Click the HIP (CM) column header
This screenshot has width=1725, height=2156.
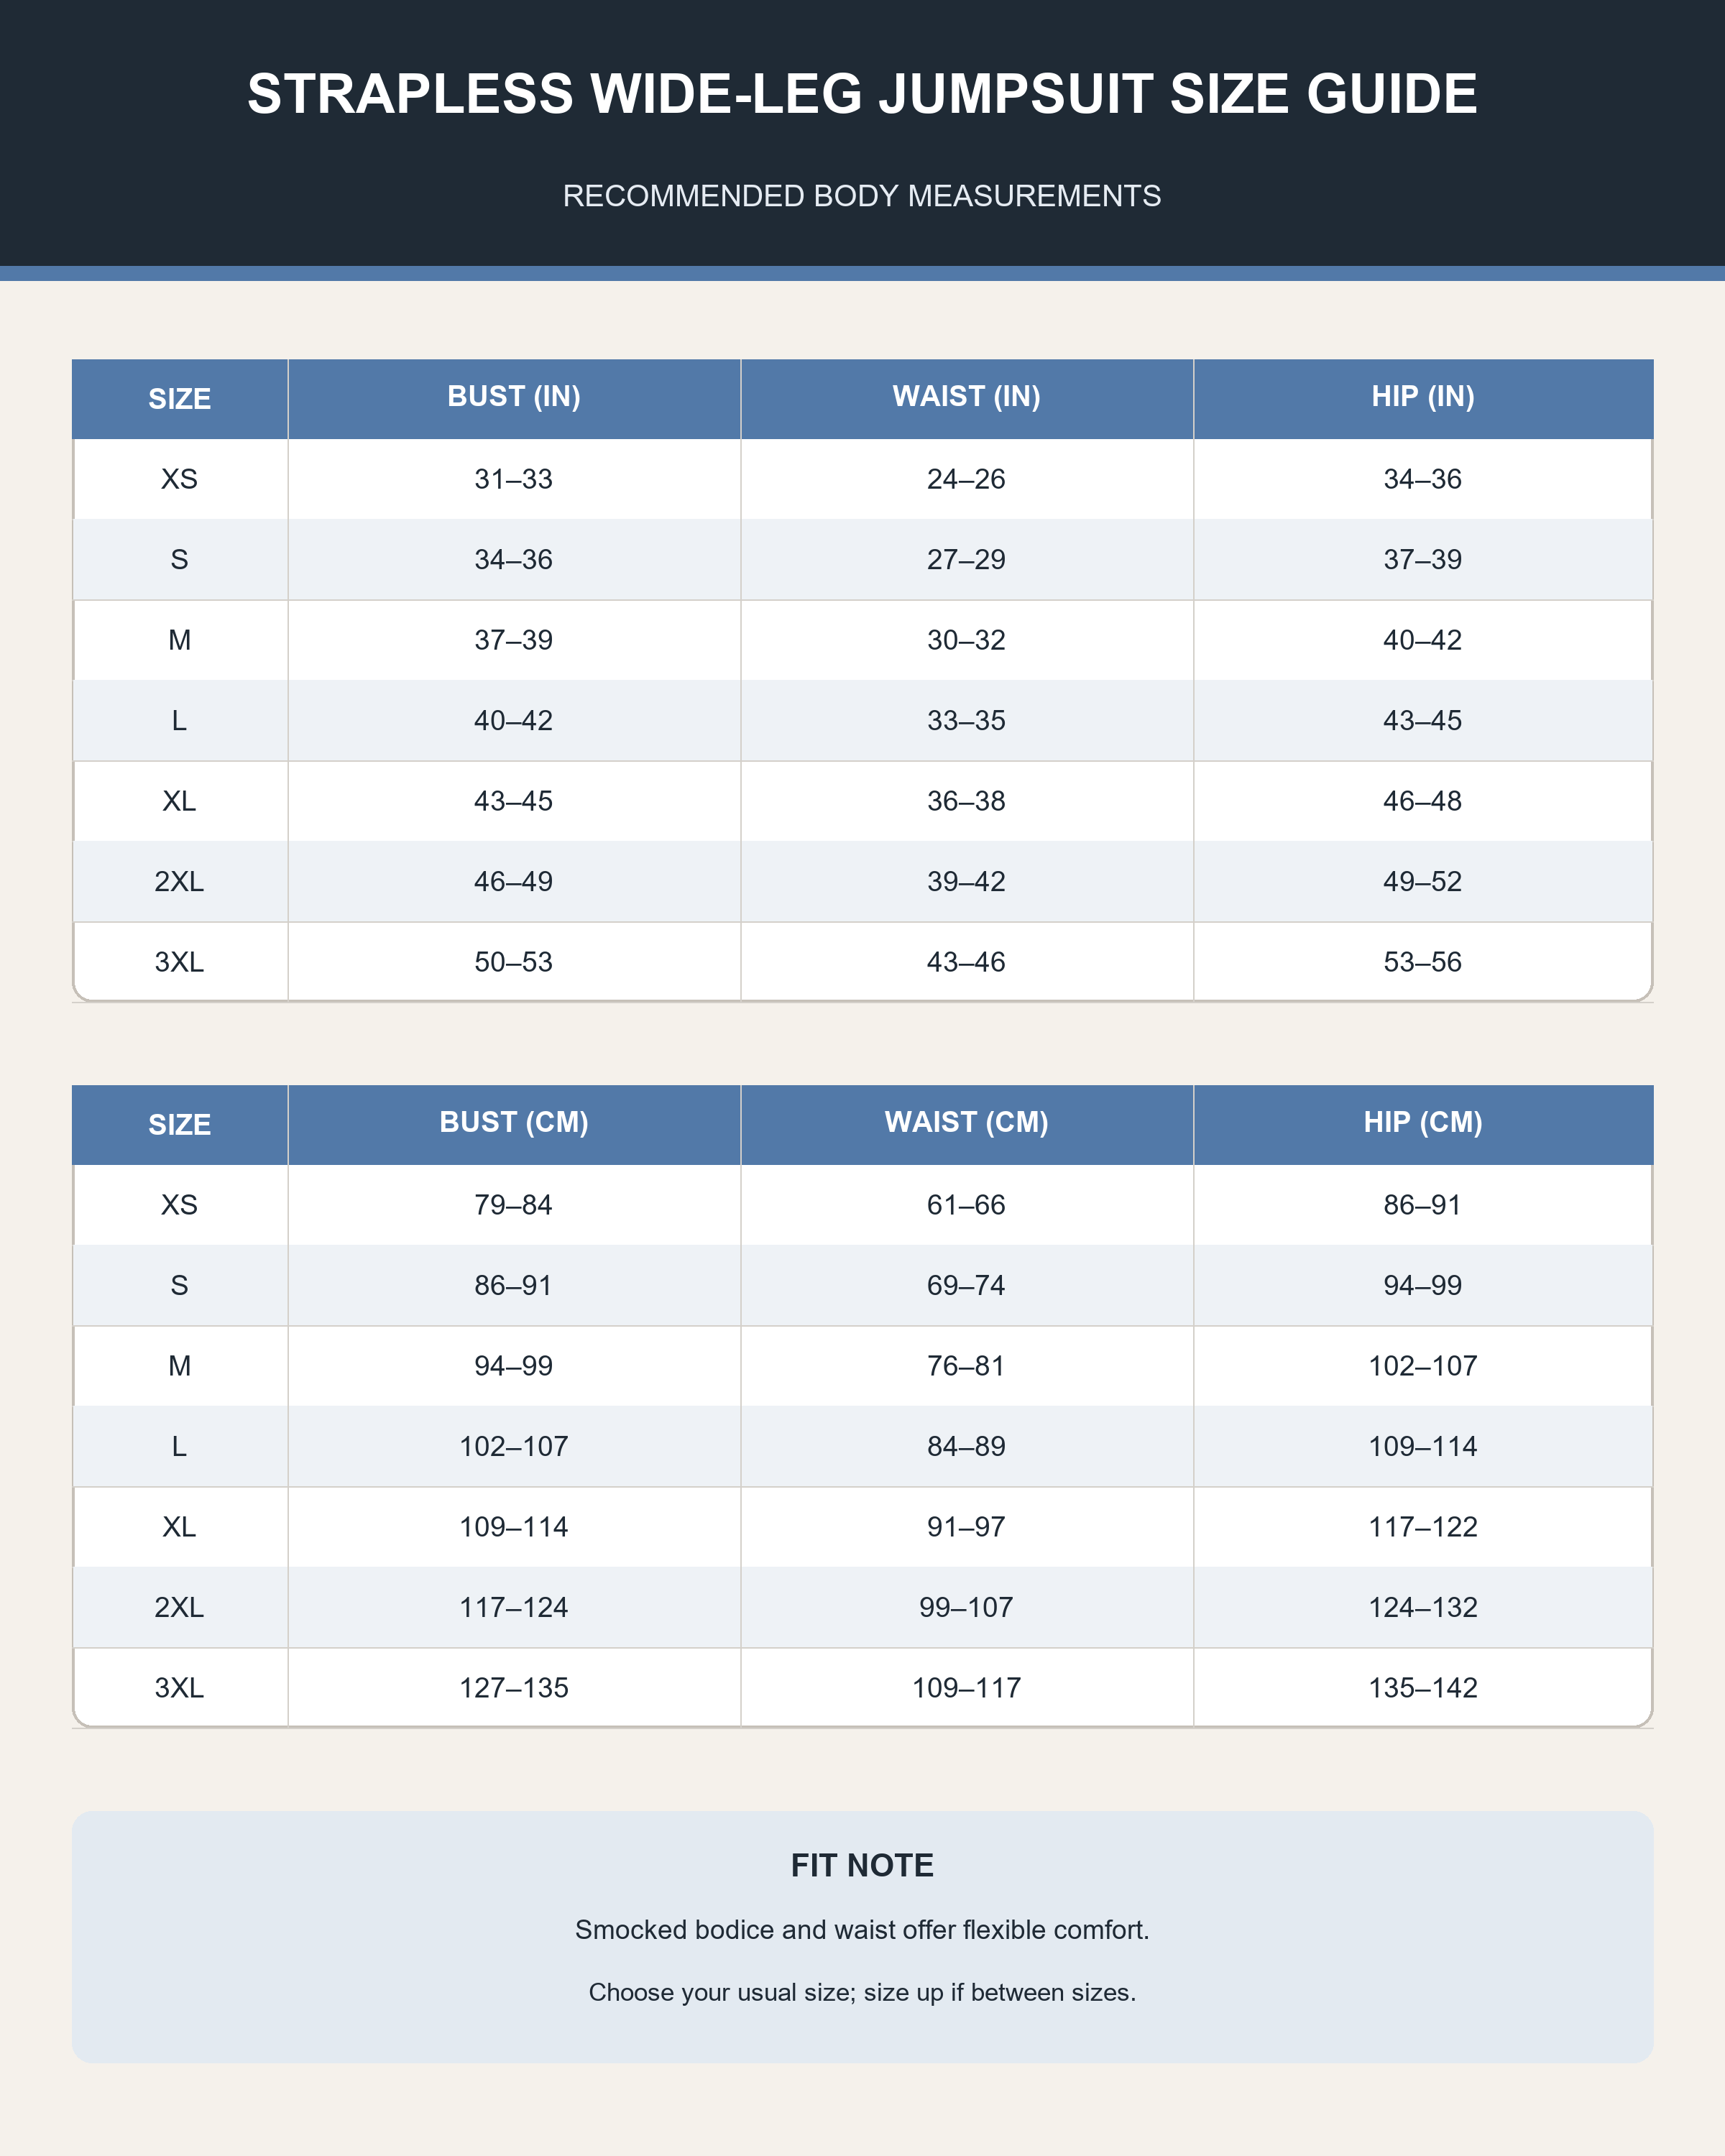[1423, 1123]
